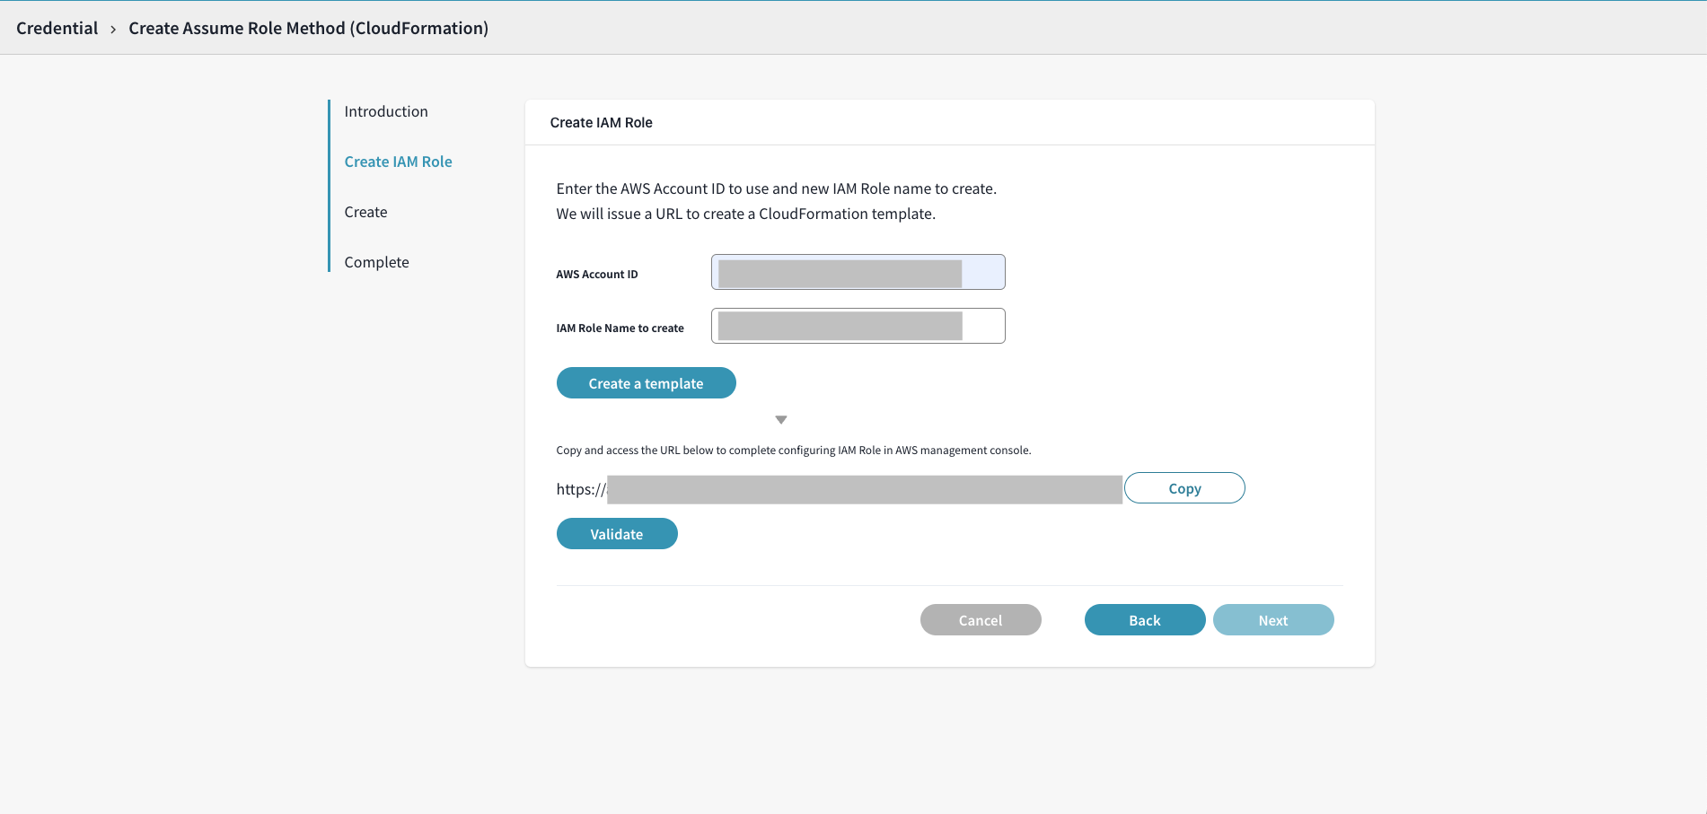
Task: Click the AWS Account ID label
Action: (x=597, y=275)
